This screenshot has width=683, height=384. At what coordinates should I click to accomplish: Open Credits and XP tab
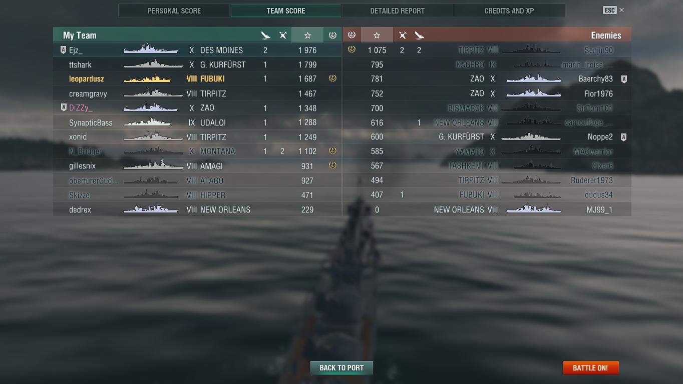point(509,10)
